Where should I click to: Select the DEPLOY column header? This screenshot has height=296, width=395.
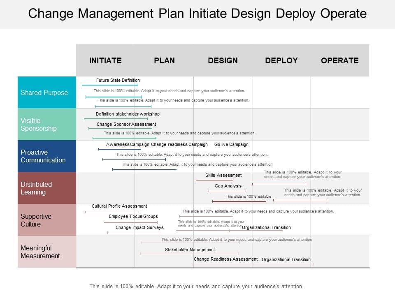click(x=281, y=60)
